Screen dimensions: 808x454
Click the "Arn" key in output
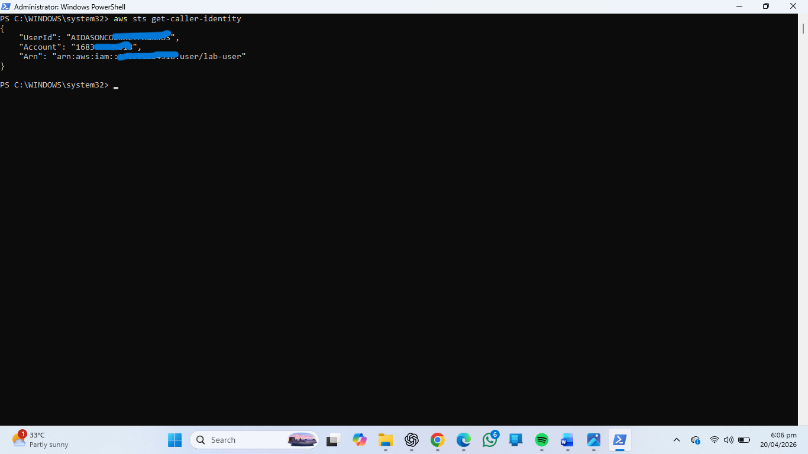point(31,57)
